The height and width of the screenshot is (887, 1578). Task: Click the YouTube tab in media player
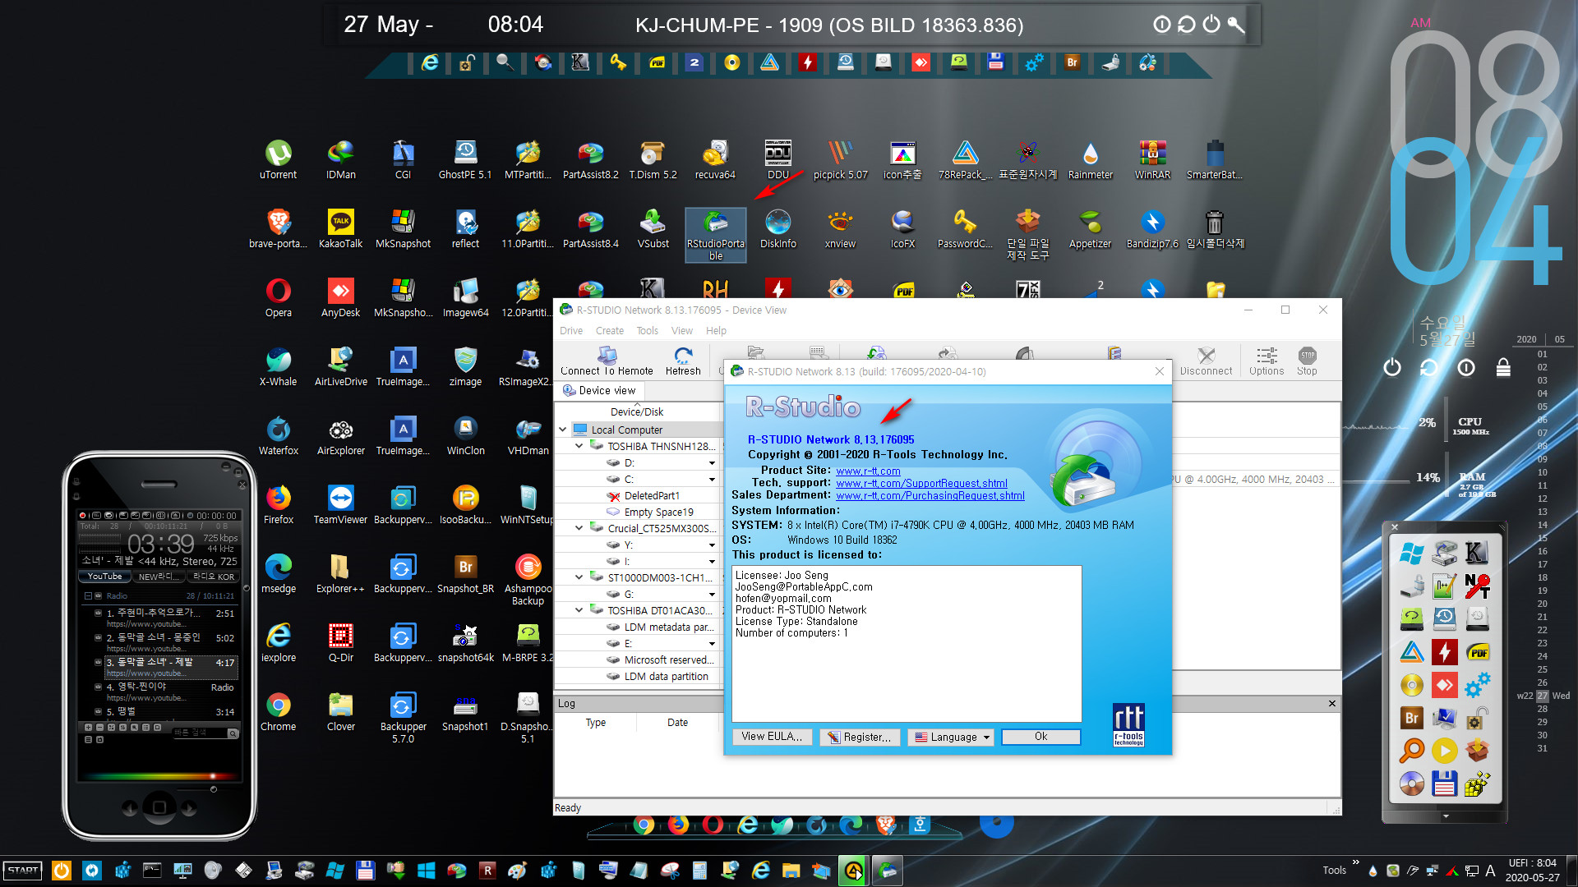(104, 577)
